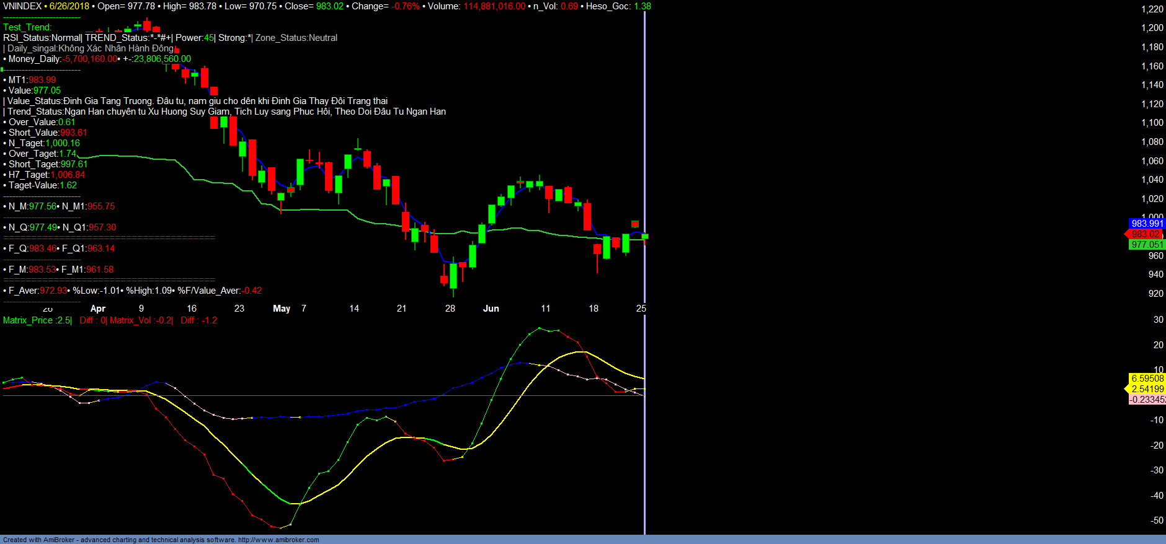This screenshot has width=1166, height=544.
Task: Select the pink -0.23345 indicator label
Action: (1147, 400)
